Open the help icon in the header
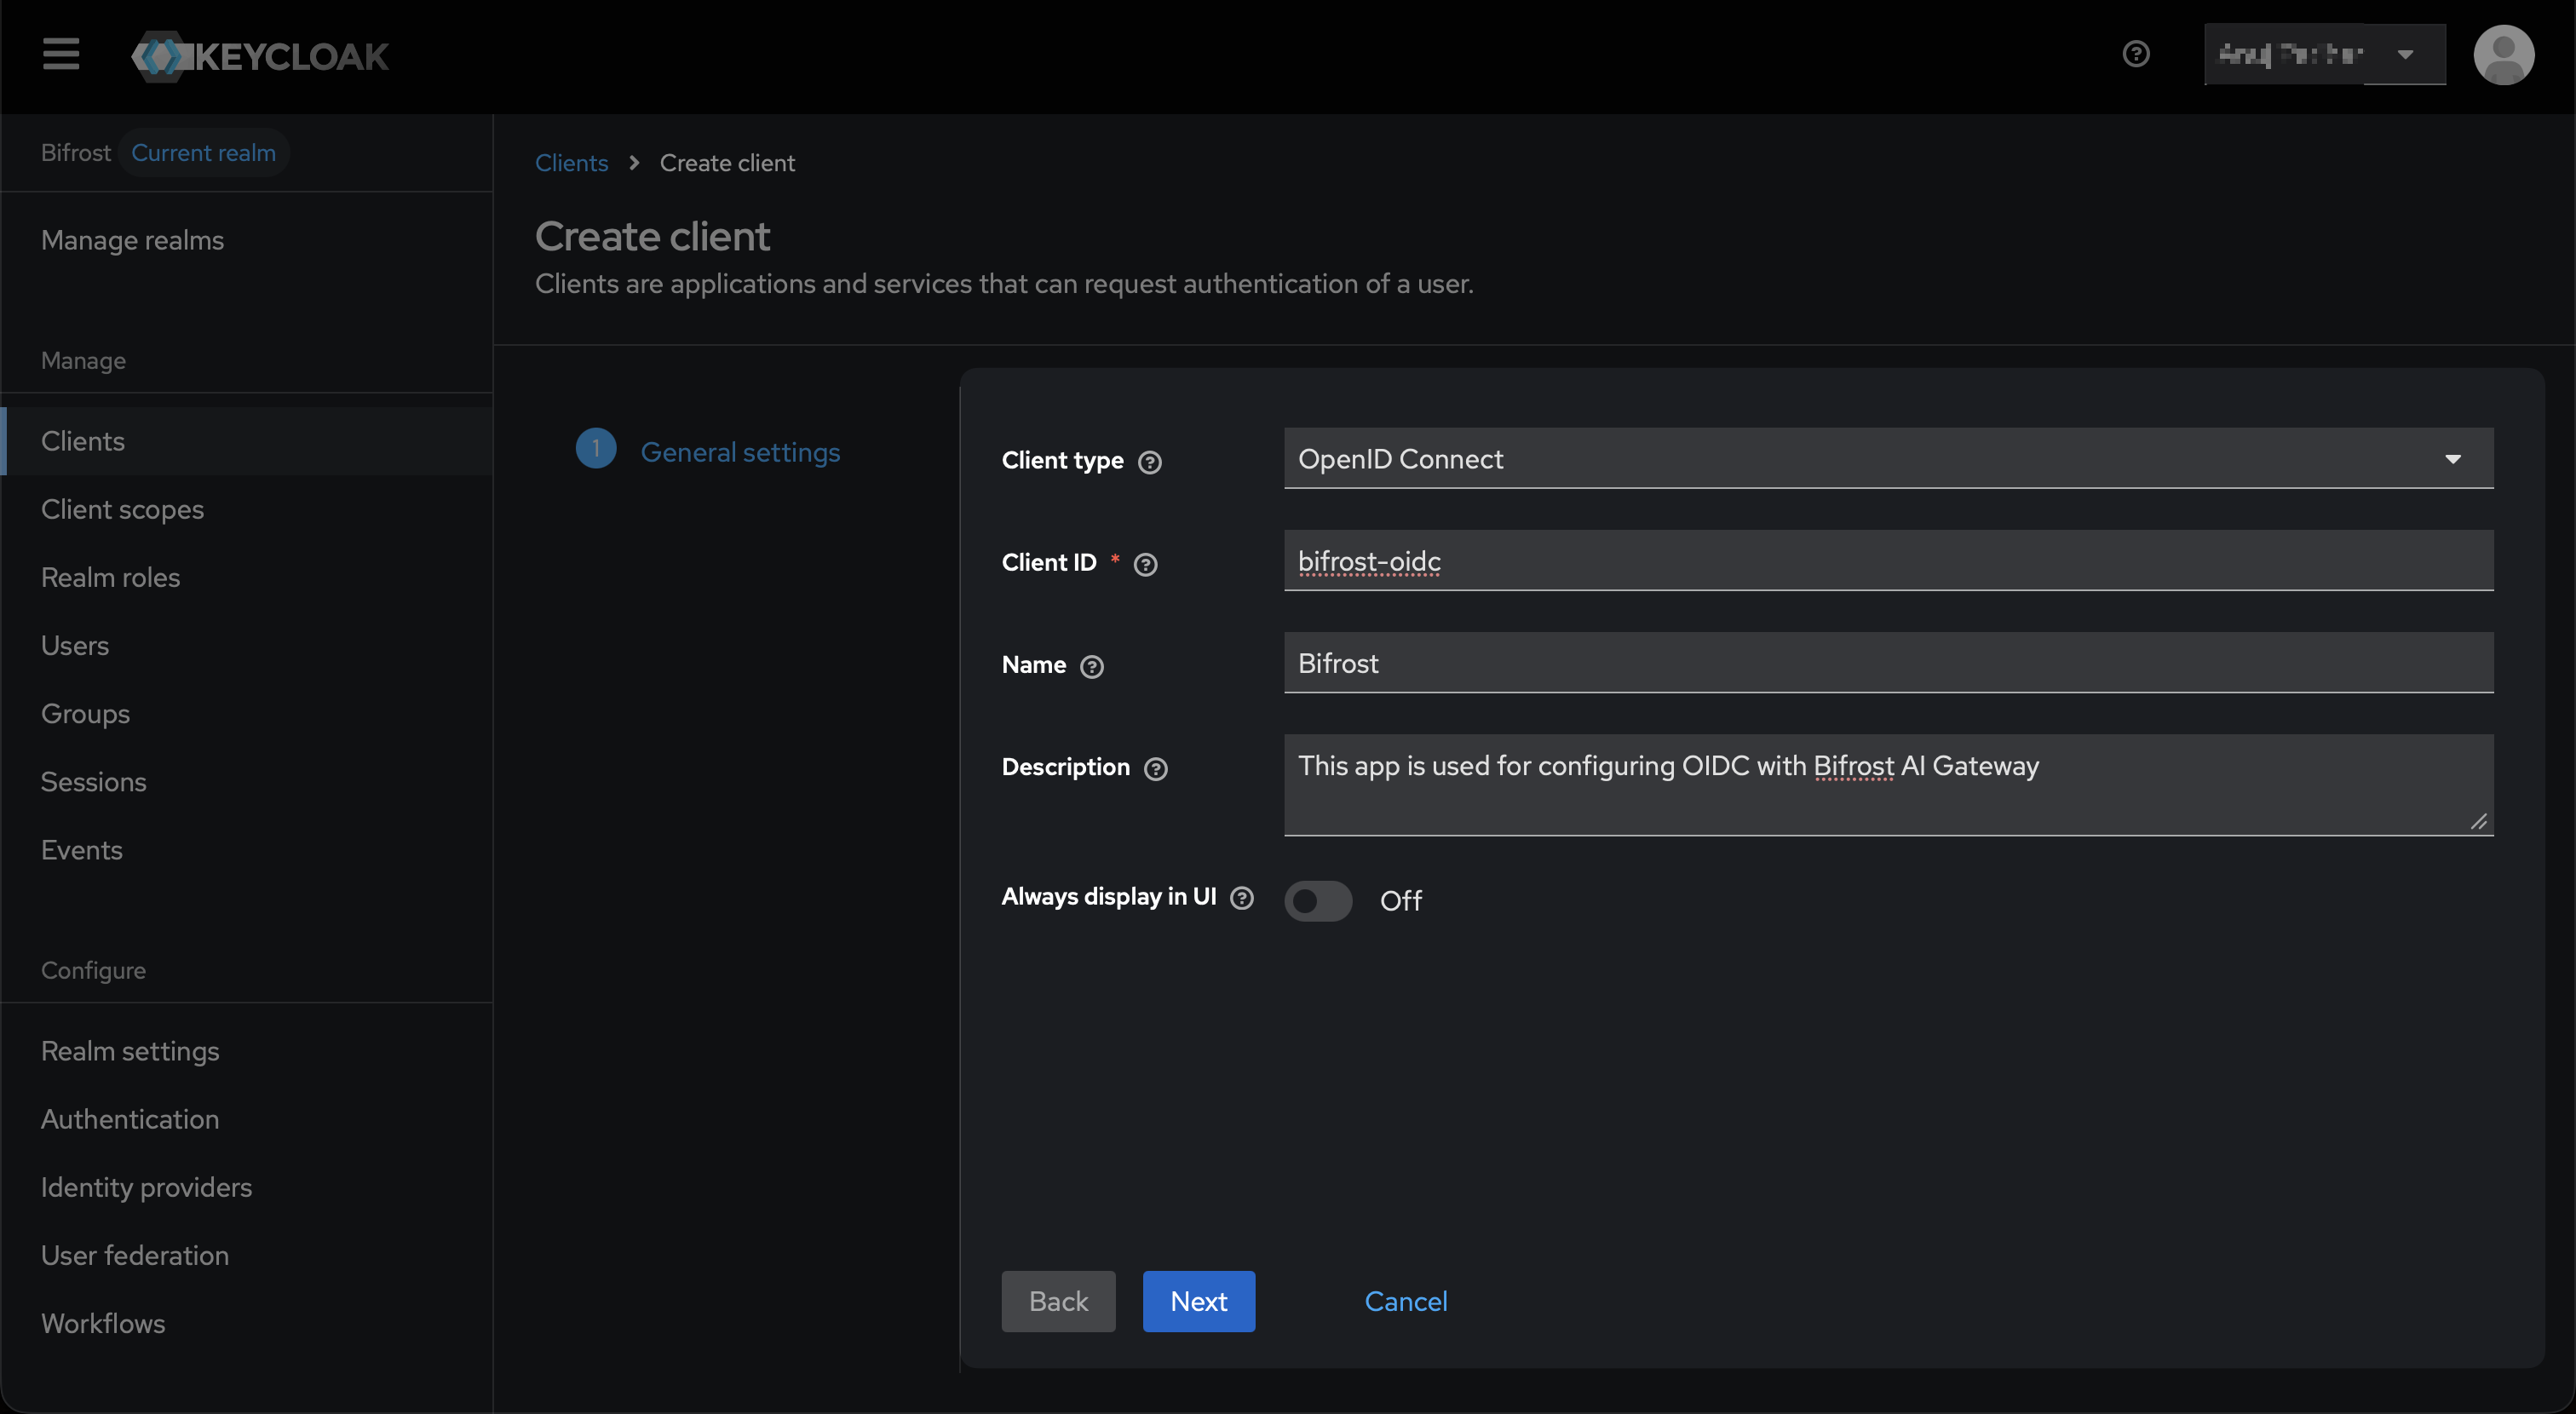 coord(2136,54)
